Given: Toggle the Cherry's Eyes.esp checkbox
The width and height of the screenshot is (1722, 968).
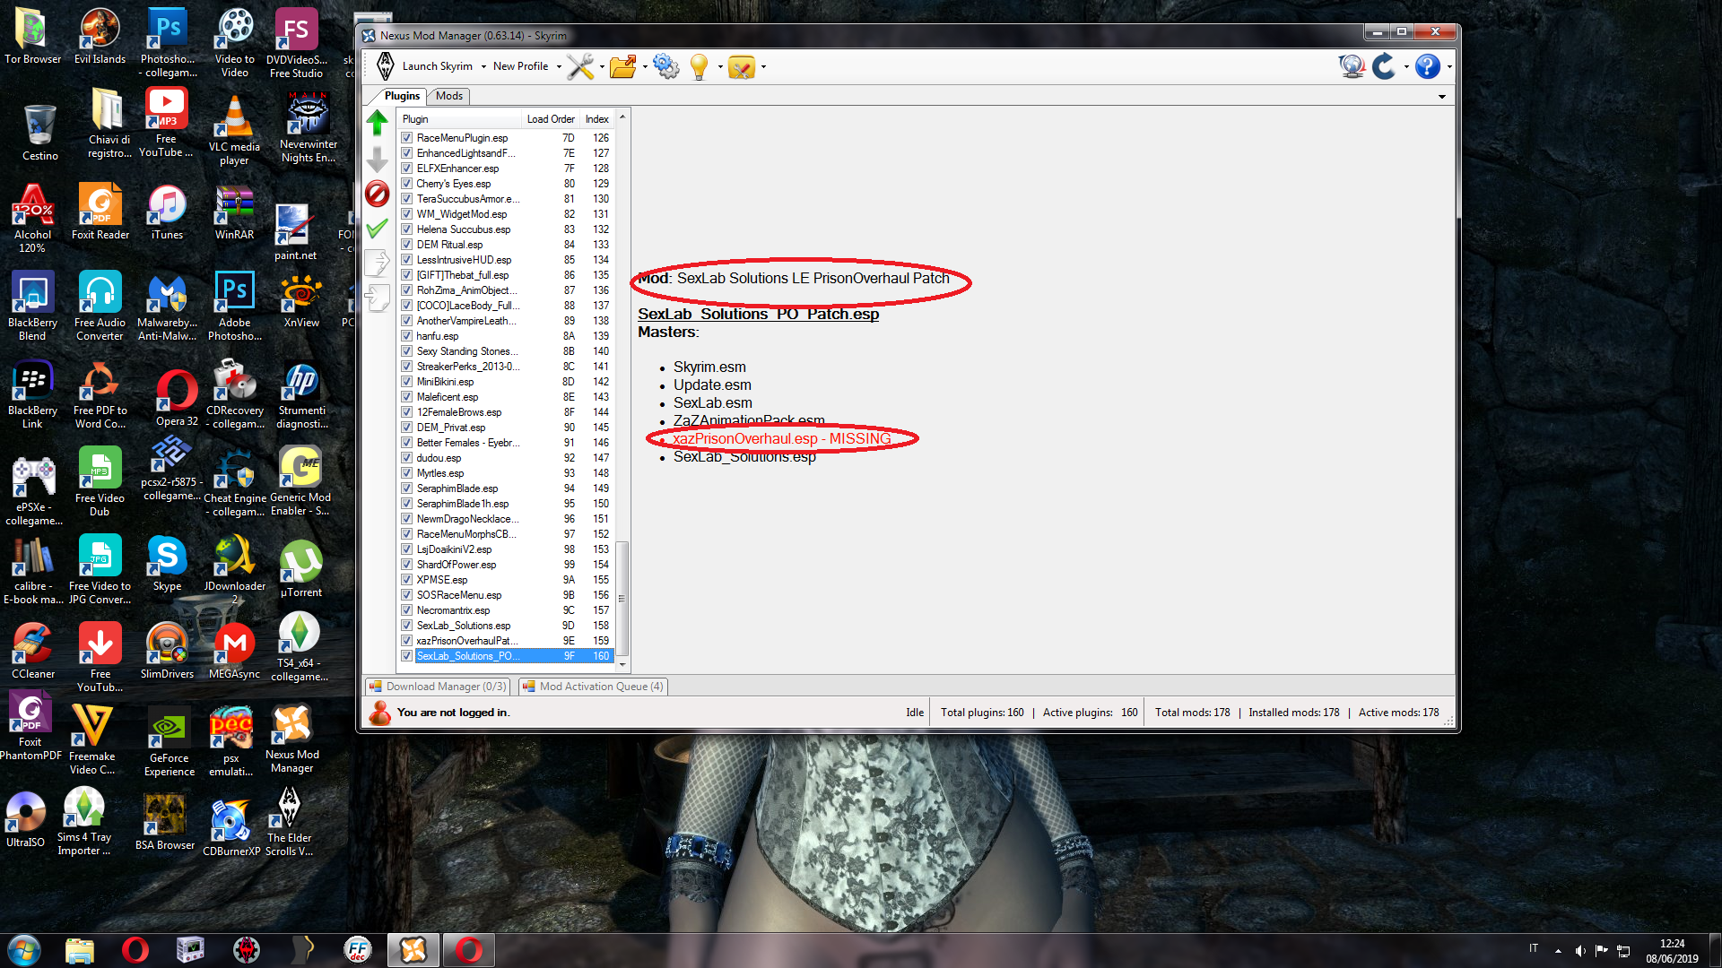Looking at the screenshot, I should click(x=407, y=184).
